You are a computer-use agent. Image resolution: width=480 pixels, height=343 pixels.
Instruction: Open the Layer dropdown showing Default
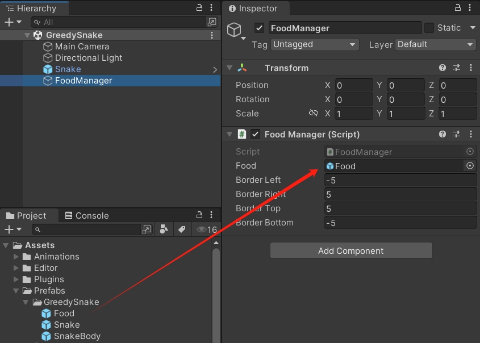coord(436,45)
